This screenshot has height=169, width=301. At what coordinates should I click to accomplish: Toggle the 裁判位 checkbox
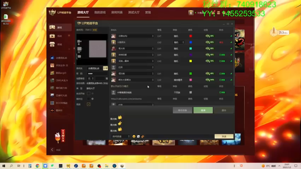click(x=88, y=99)
